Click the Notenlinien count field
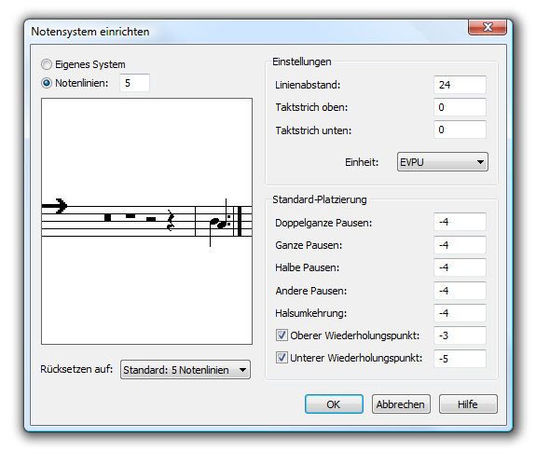The width and height of the screenshot is (550, 465). point(134,83)
